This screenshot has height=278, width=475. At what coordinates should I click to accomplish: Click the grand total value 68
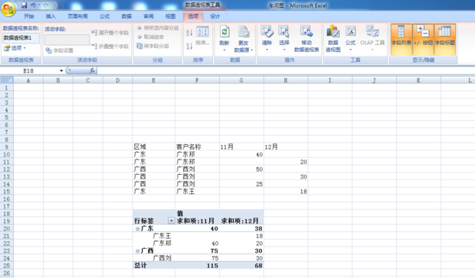click(258, 266)
